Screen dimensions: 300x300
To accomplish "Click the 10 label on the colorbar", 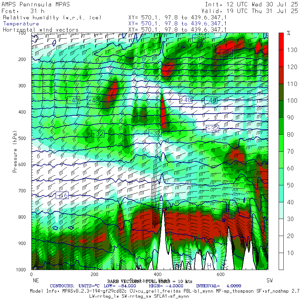I will (x=290, y=253).
